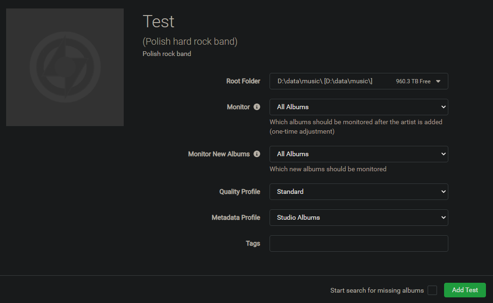Open the Monitor New Albums dropdown
Image resolution: width=493 pixels, height=303 pixels.
tap(359, 154)
